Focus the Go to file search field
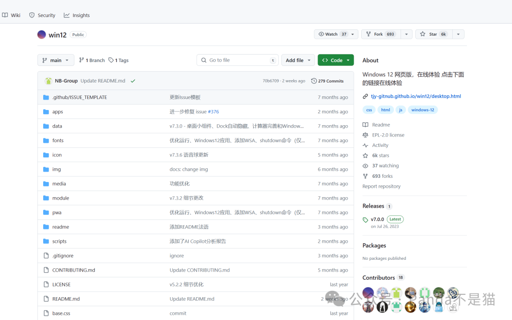This screenshot has width=512, height=320. (x=238, y=60)
